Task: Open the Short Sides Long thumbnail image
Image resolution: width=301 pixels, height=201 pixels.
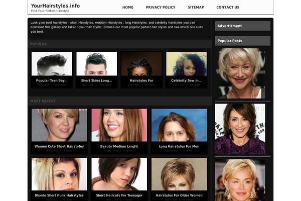Action: [x=96, y=63]
